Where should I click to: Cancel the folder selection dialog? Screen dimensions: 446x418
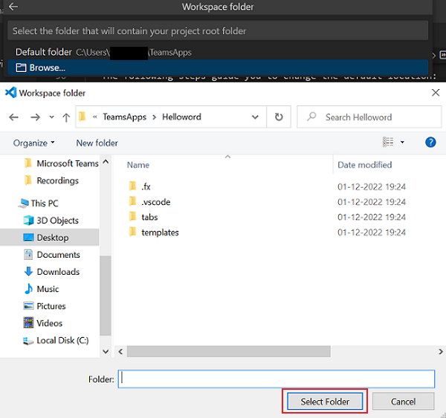(x=403, y=401)
